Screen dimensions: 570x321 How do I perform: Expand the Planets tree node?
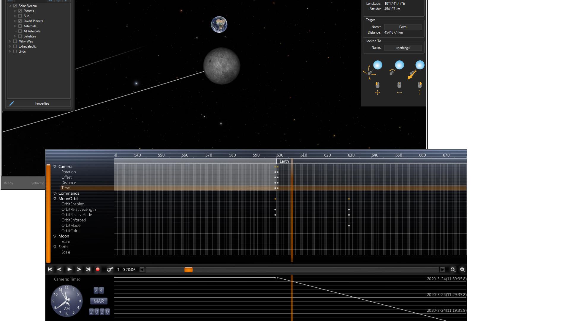15,11
